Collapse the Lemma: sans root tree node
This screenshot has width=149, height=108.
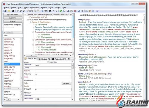(x=25, y=15)
